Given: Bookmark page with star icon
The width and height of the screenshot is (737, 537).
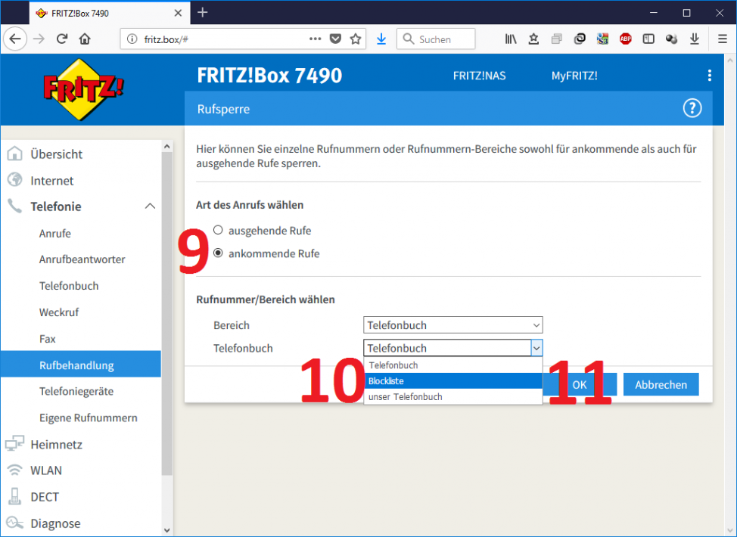Looking at the screenshot, I should coord(355,39).
